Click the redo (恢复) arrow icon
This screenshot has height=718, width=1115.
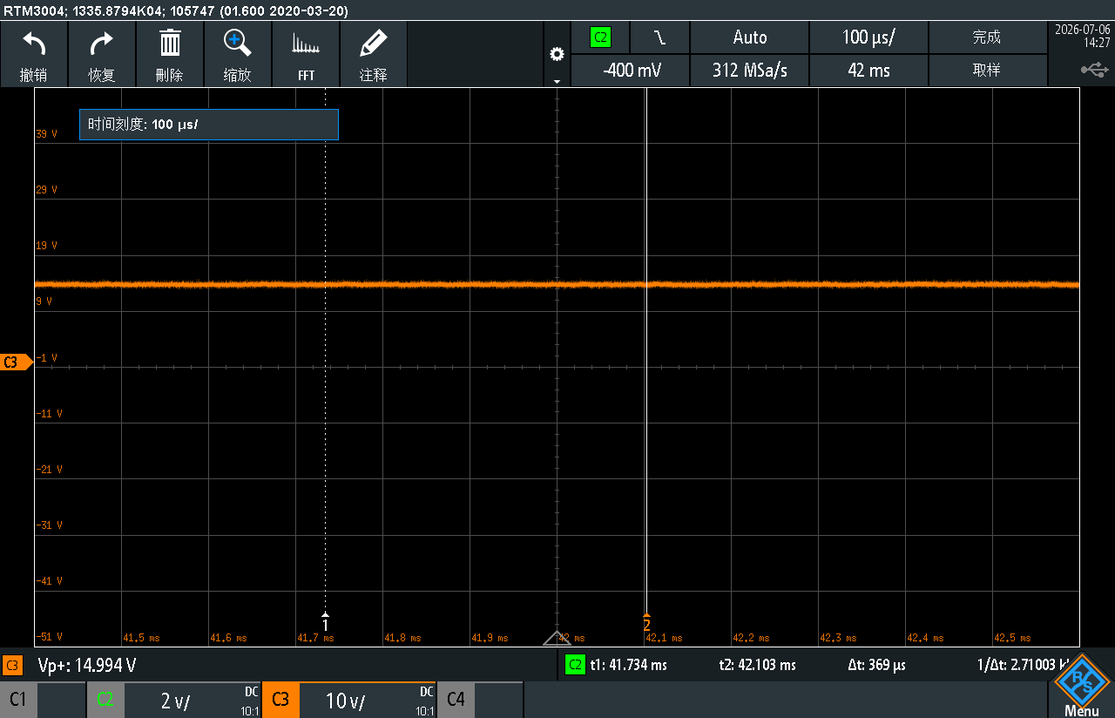(x=102, y=43)
